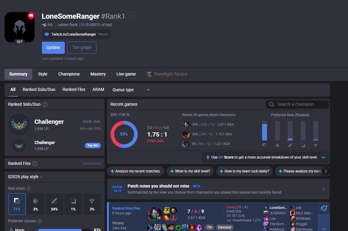348x231 pixels.
Task: Select Bot lane role share 1%
Action: pyautogui.click(x=73, y=204)
